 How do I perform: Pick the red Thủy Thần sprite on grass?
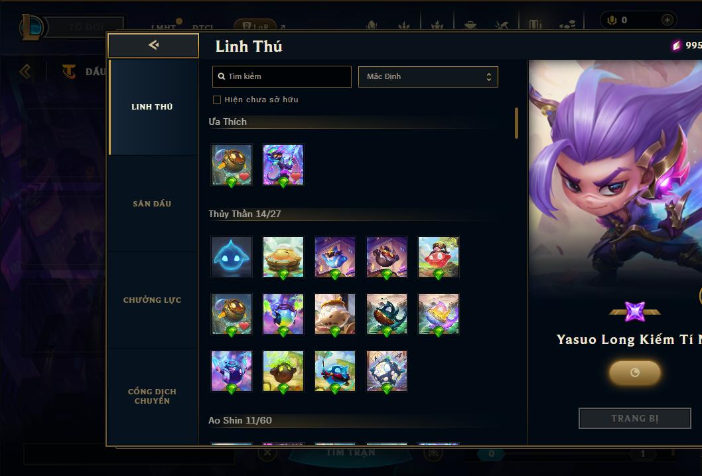coord(439,257)
